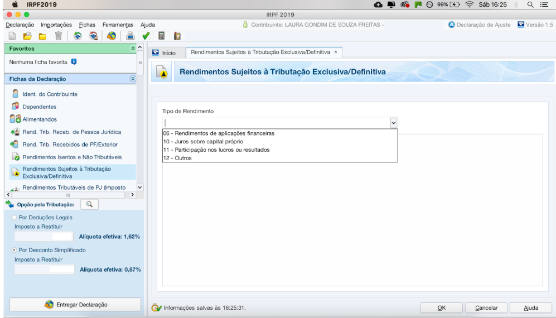This screenshot has width=556, height=318.
Task: Open the Ajuda menu
Action: pos(148,25)
